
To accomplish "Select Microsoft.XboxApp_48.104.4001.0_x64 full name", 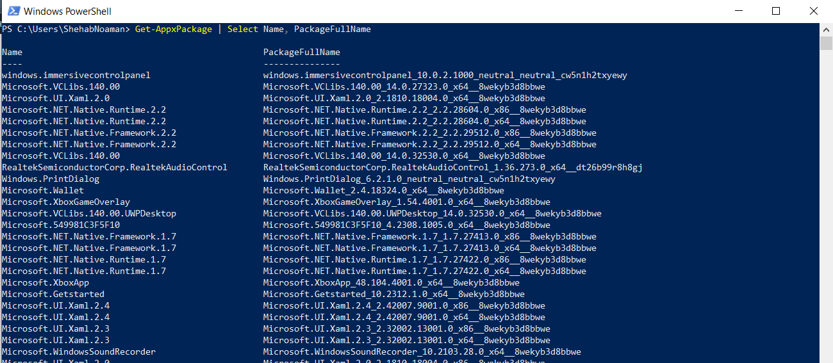I will coord(392,283).
